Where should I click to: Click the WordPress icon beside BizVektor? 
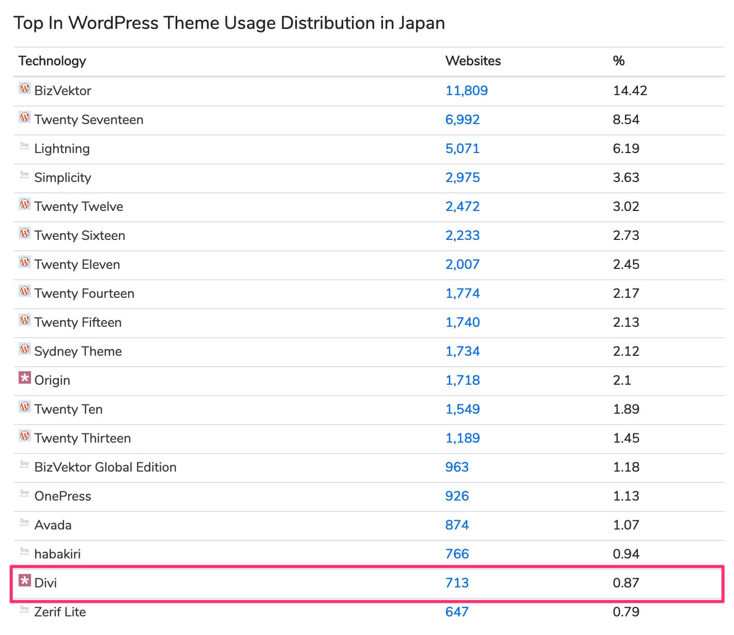point(25,88)
